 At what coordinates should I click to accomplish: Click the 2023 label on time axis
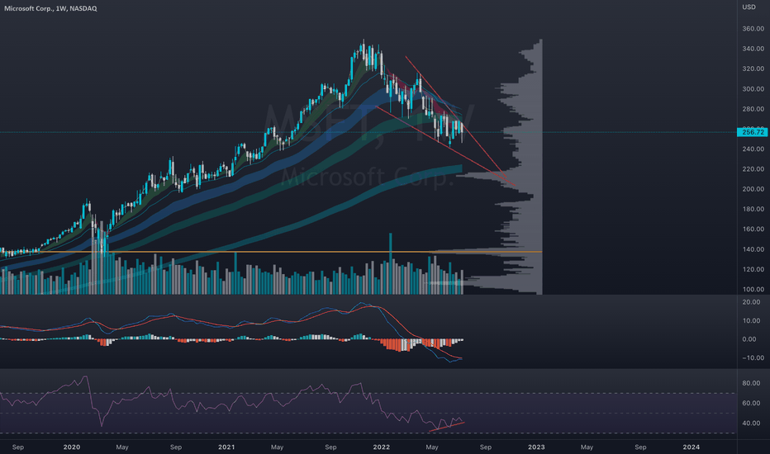point(536,447)
